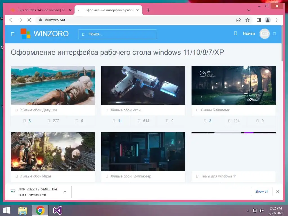
Task: Open the fantasy castle game wallpaper thumbnail
Action: pyautogui.click(x=53, y=152)
